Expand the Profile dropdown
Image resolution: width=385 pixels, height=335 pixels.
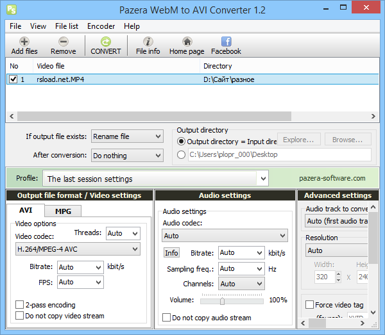point(263,179)
